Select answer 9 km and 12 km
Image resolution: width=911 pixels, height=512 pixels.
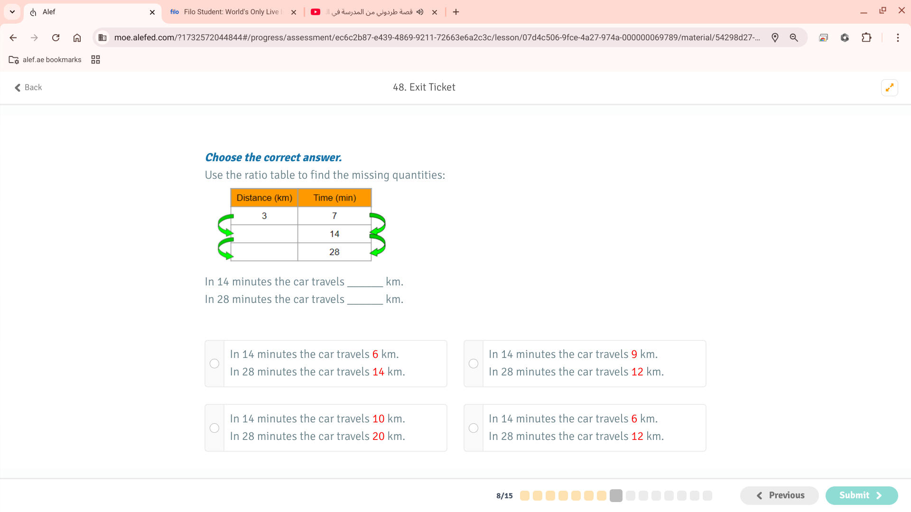pos(474,364)
